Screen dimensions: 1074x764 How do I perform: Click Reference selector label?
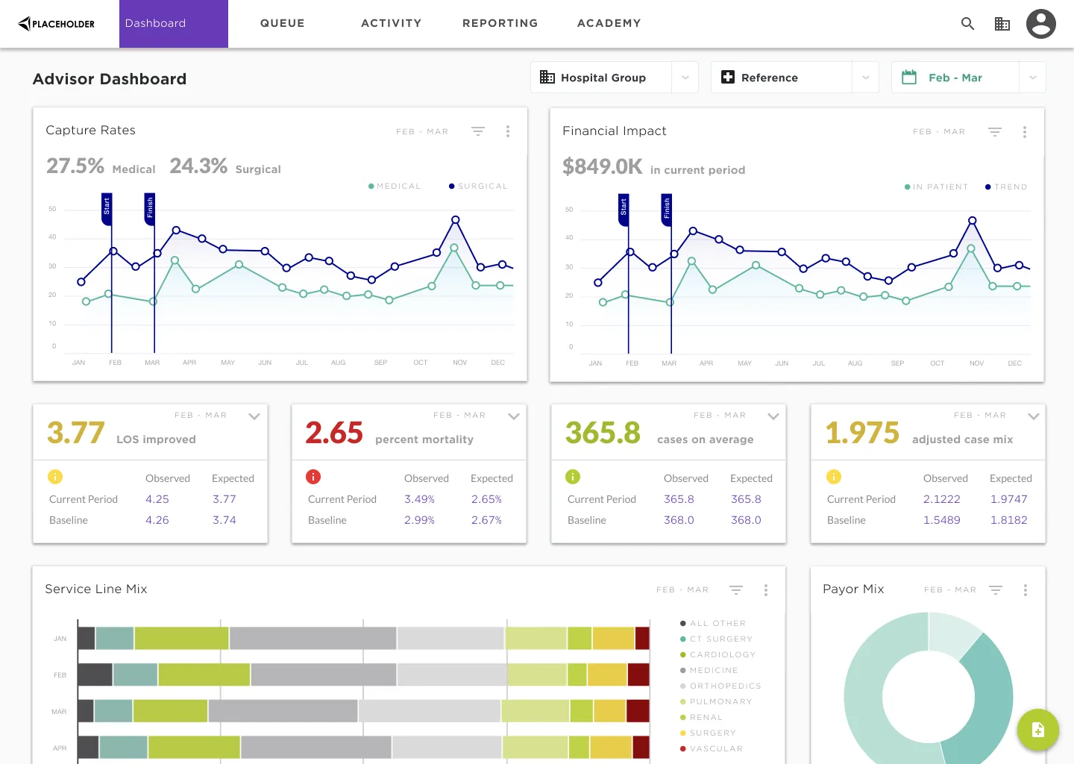[770, 78]
